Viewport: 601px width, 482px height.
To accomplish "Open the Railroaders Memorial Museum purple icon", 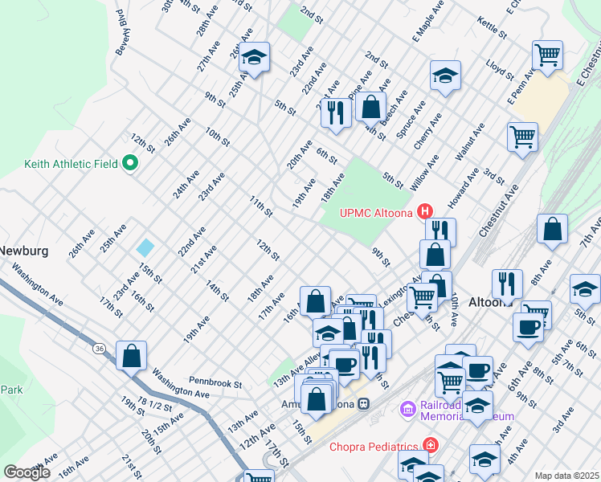I will [408, 410].
